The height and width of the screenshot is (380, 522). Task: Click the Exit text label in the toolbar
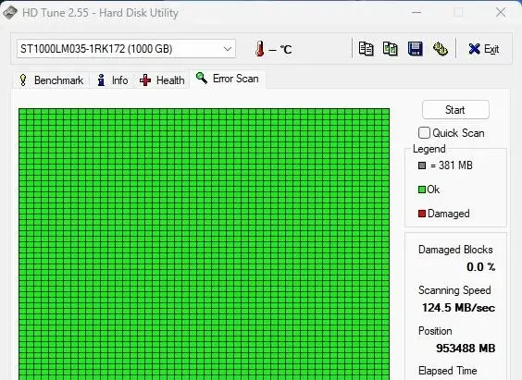point(491,49)
